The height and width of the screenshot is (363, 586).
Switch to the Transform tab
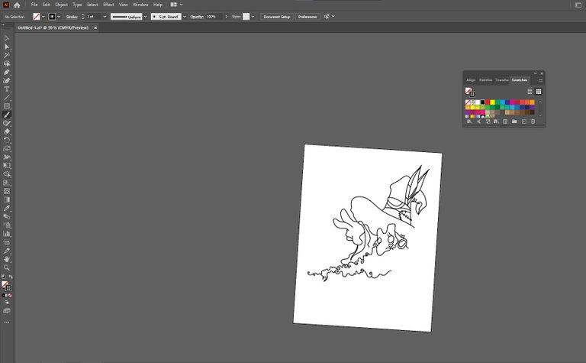click(502, 80)
